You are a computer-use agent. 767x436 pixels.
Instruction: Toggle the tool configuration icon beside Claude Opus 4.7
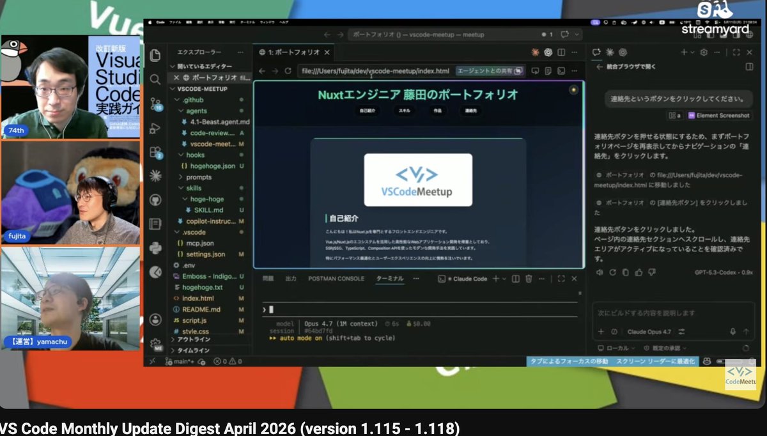(x=681, y=332)
